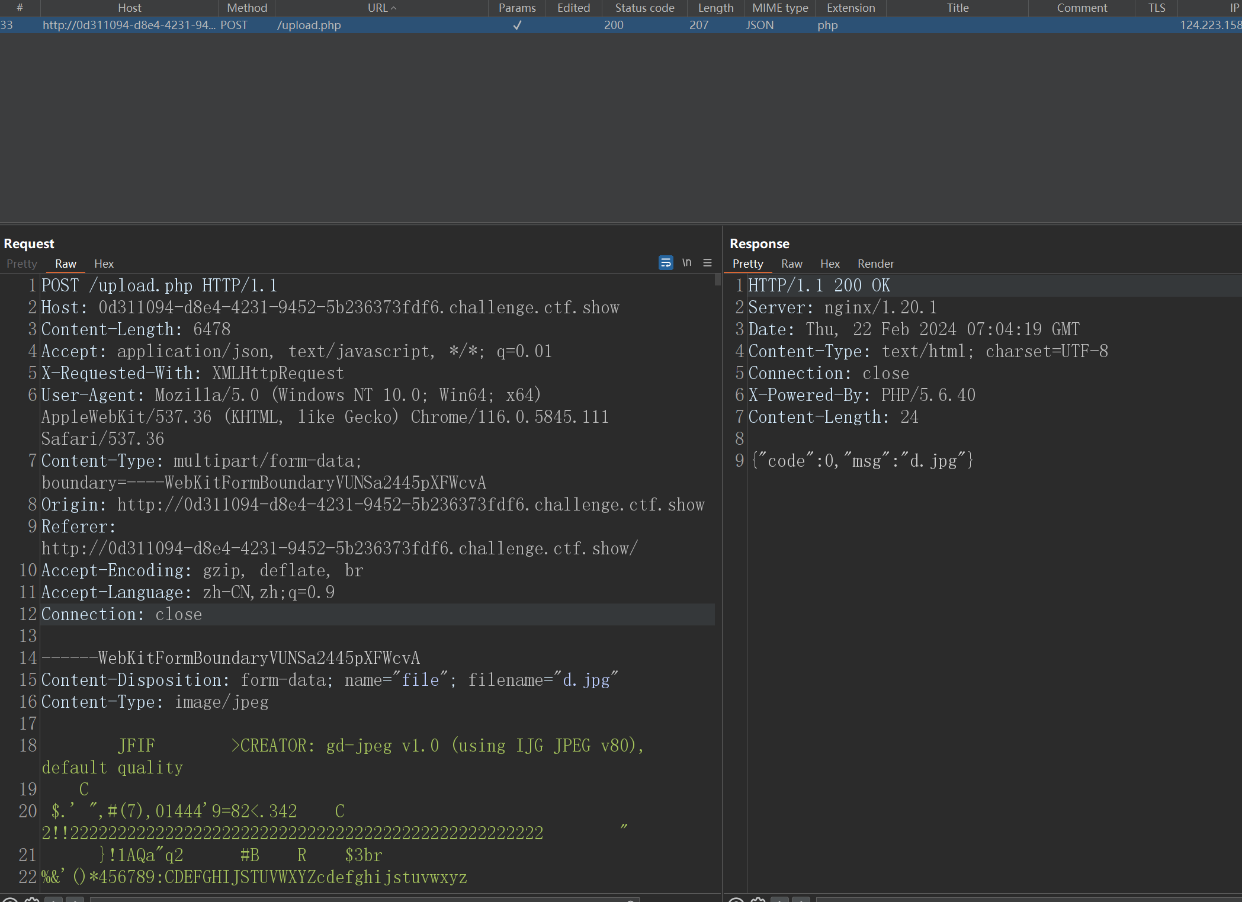This screenshot has height=902, width=1242.
Task: Click the Content-Disposition filename="d.jpg" line
Action: click(330, 680)
